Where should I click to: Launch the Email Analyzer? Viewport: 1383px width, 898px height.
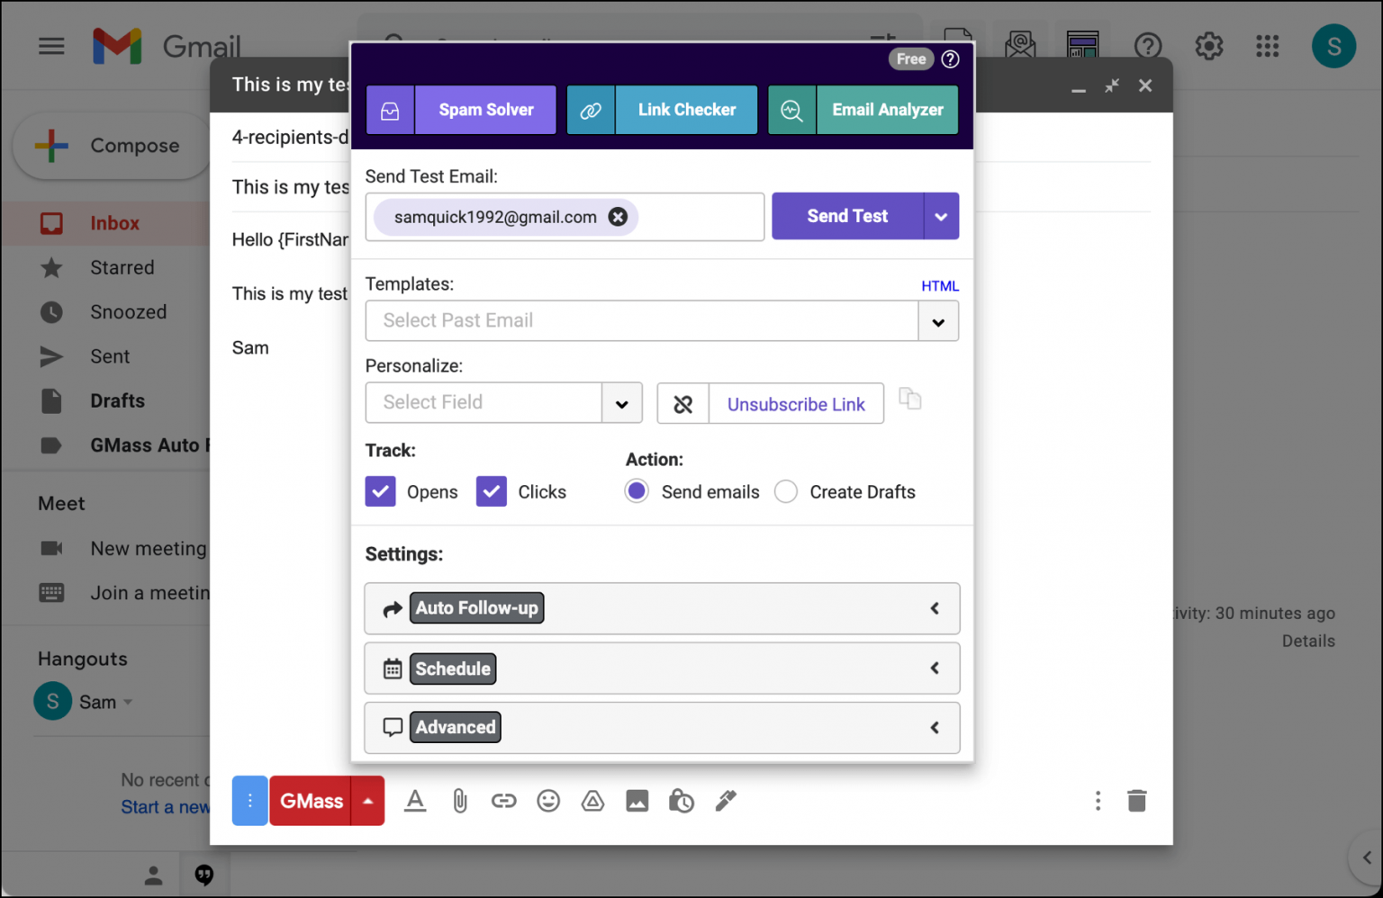(x=887, y=110)
